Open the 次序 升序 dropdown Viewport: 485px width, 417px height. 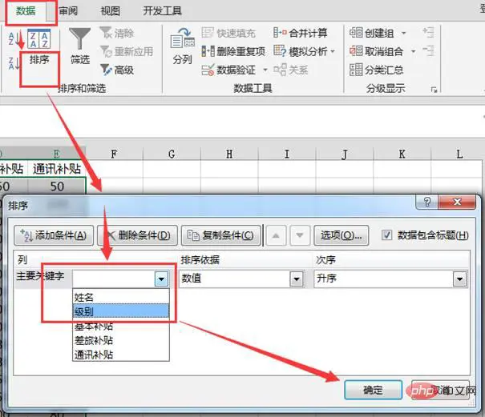coord(459,279)
